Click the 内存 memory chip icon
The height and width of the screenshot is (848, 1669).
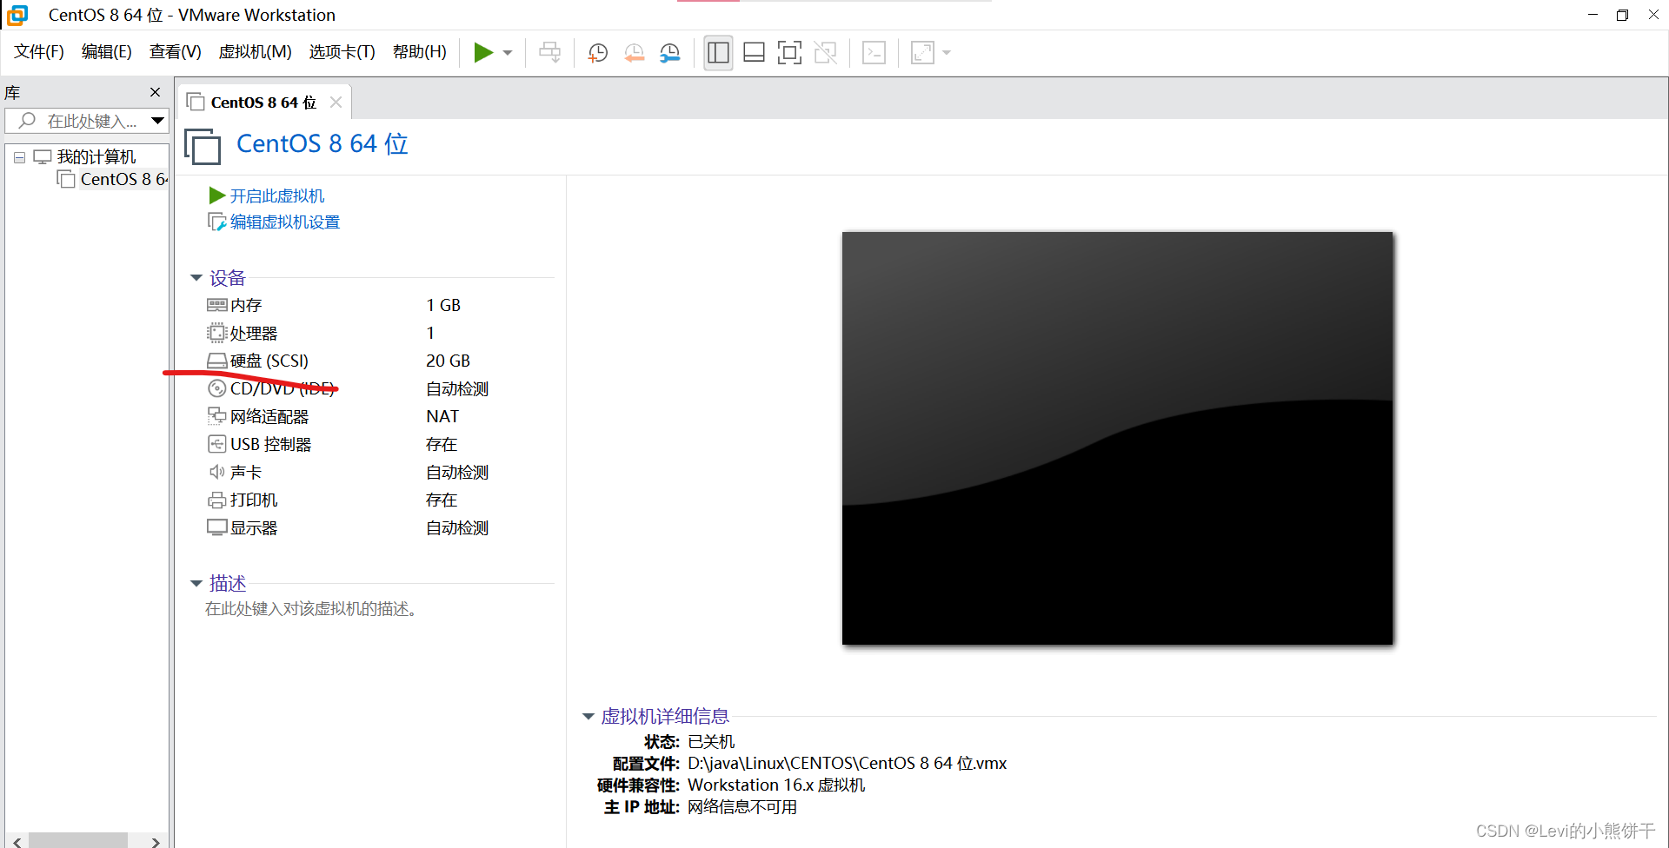[216, 305]
